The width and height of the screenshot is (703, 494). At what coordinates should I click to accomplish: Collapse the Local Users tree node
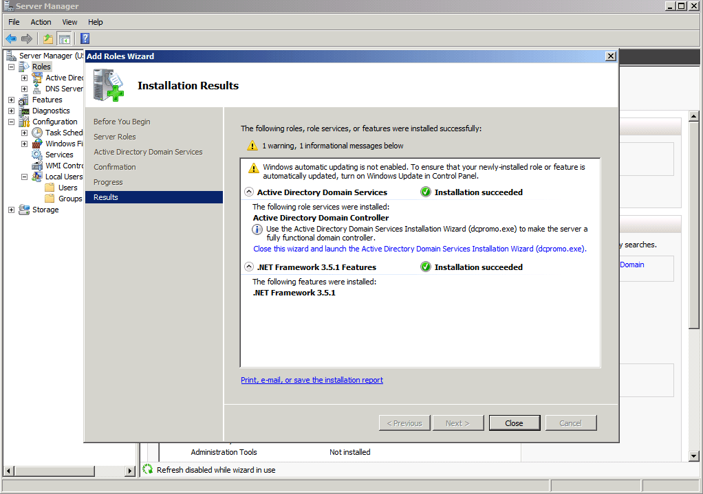pos(24,177)
